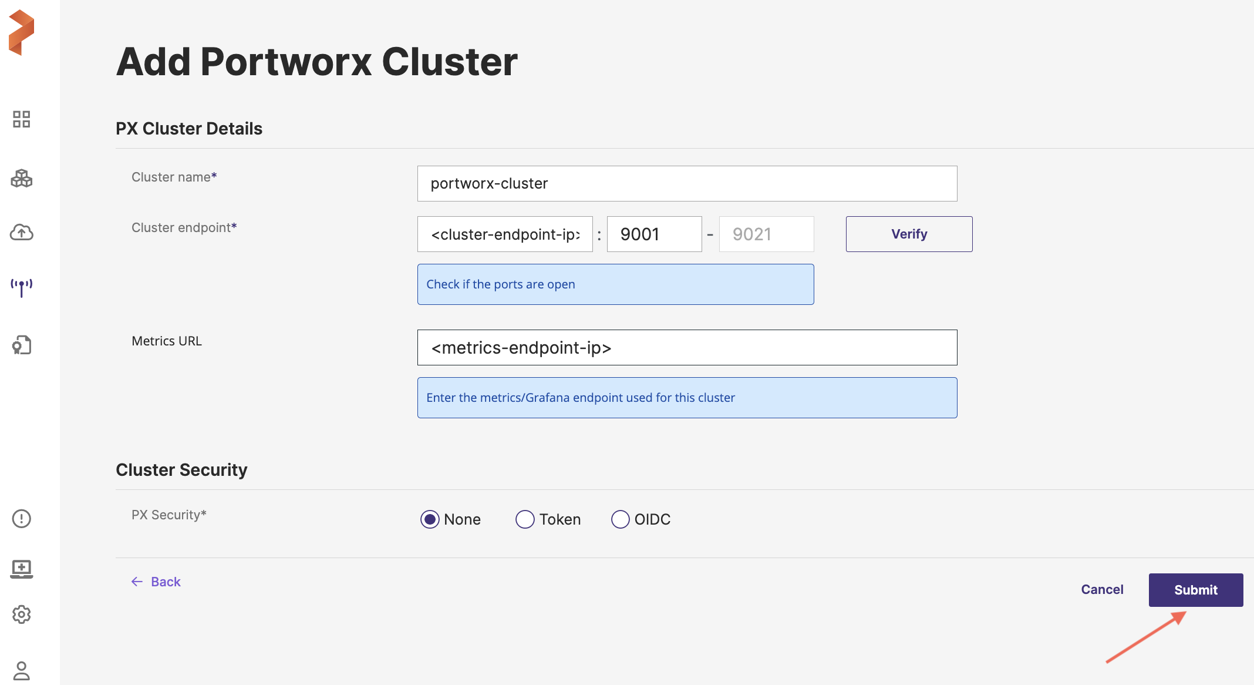Screen dimensions: 1254x685
Task: Open the dashboard grid icon
Action: coord(22,119)
